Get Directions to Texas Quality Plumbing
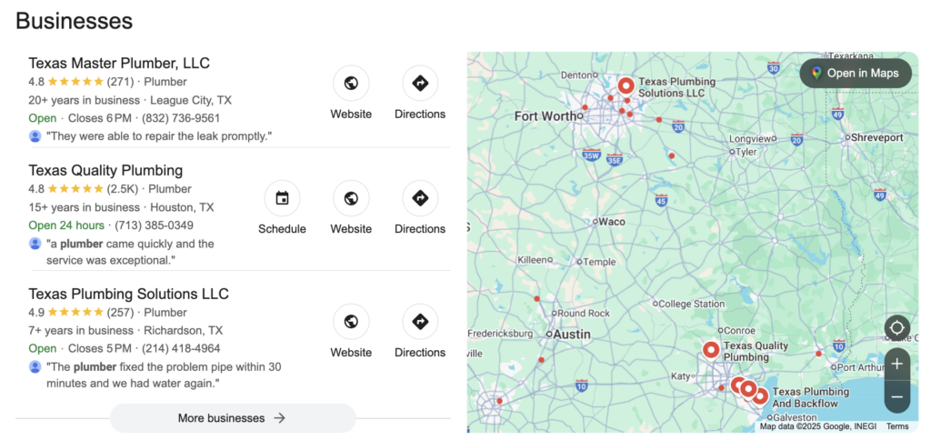 [x=420, y=198]
